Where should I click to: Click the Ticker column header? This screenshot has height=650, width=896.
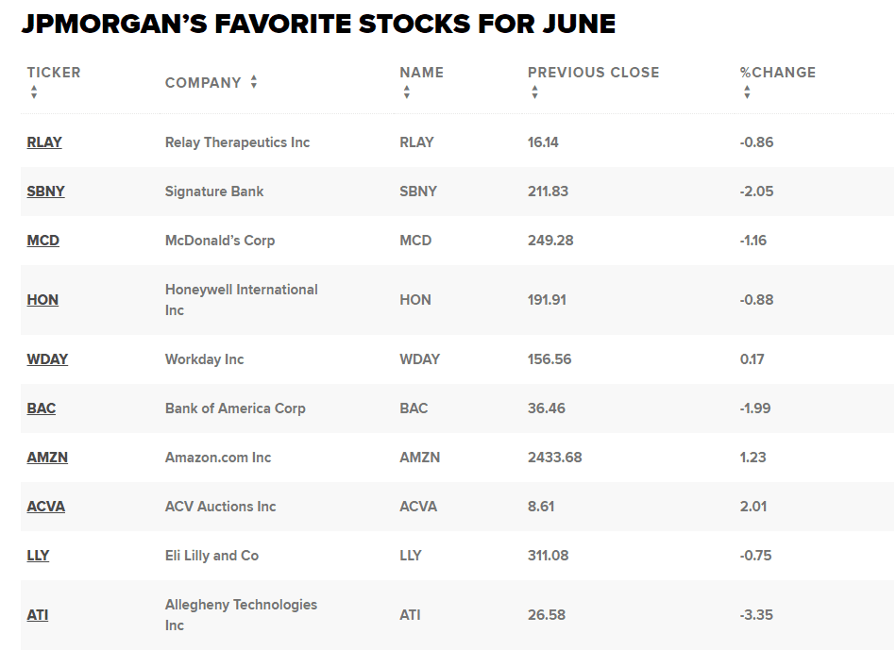point(54,73)
